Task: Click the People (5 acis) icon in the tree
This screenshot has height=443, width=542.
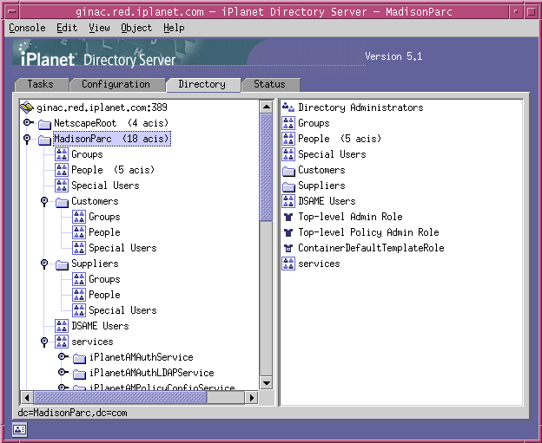Action: click(x=62, y=170)
